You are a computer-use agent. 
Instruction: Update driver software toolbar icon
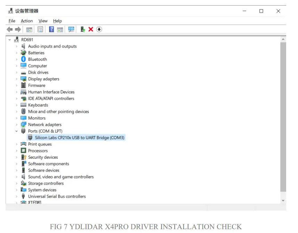[82, 29]
